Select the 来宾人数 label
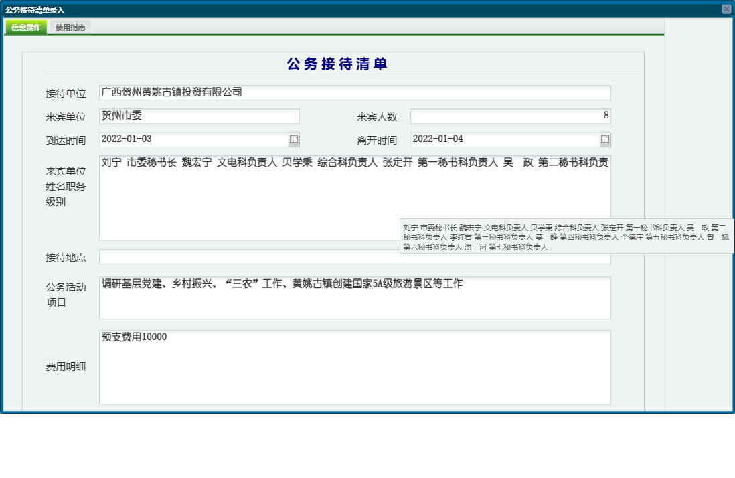The width and height of the screenshot is (735, 478). point(378,115)
